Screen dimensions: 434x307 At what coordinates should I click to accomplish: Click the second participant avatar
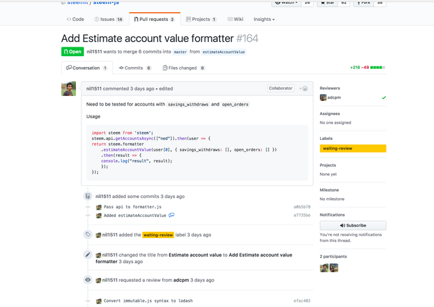(334, 268)
